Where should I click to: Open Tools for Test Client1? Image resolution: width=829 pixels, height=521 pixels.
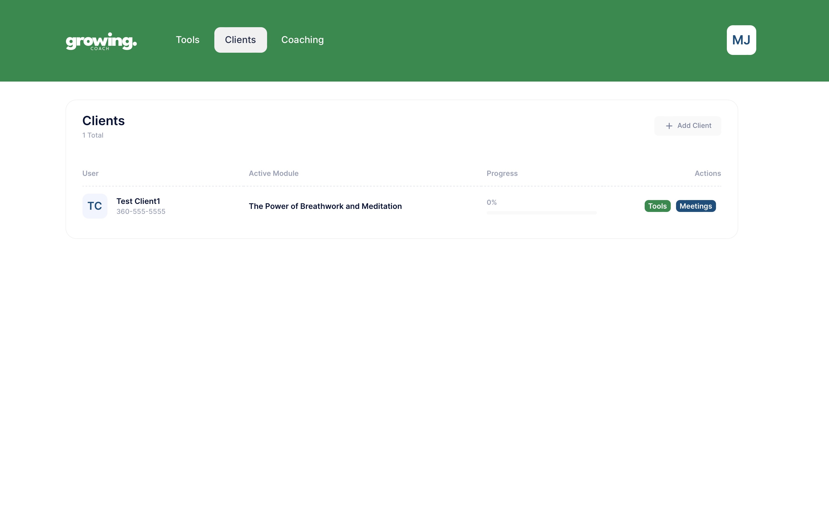657,206
